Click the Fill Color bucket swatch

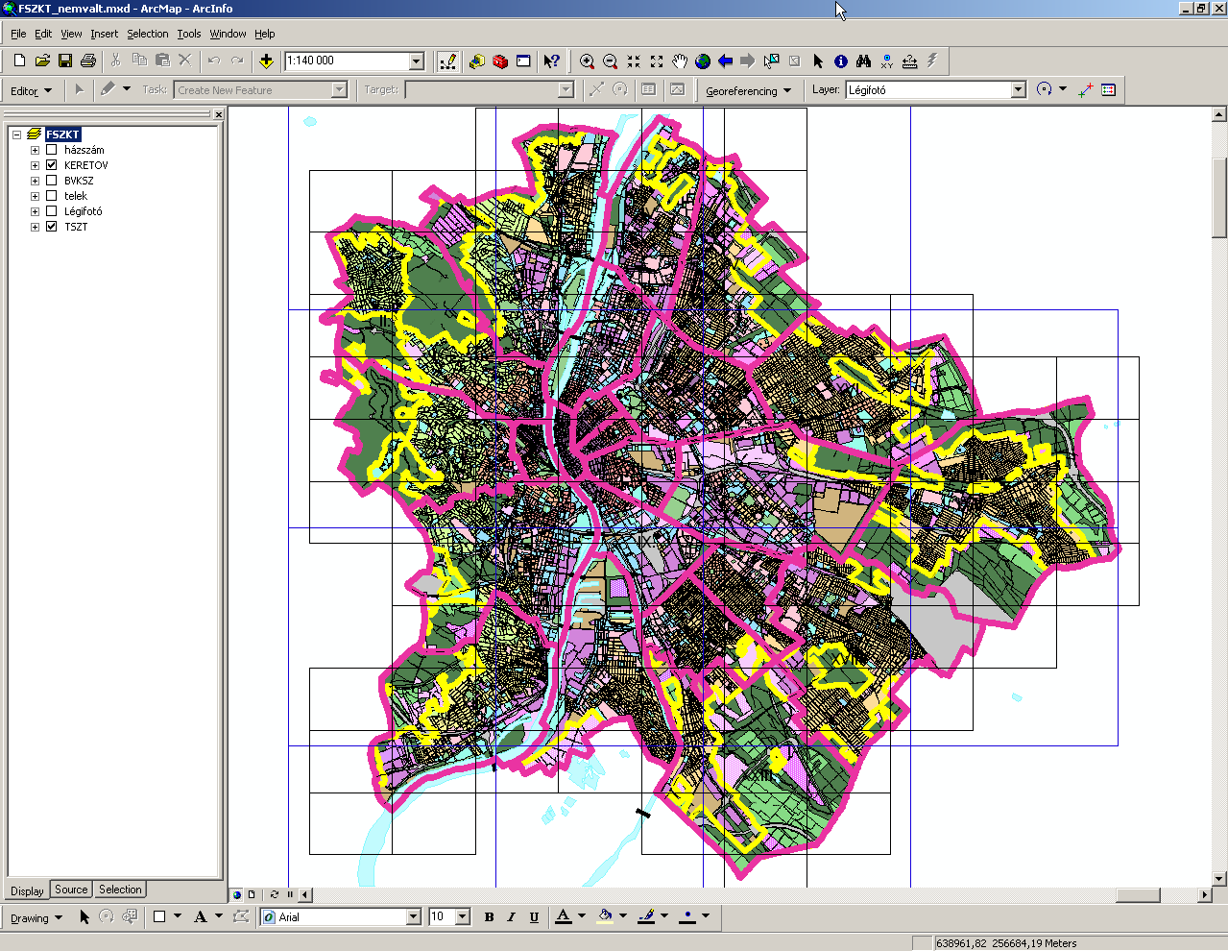click(605, 917)
